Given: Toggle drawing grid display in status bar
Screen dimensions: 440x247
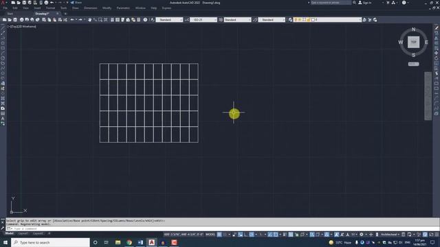Looking at the screenshot, I should 219,235.
